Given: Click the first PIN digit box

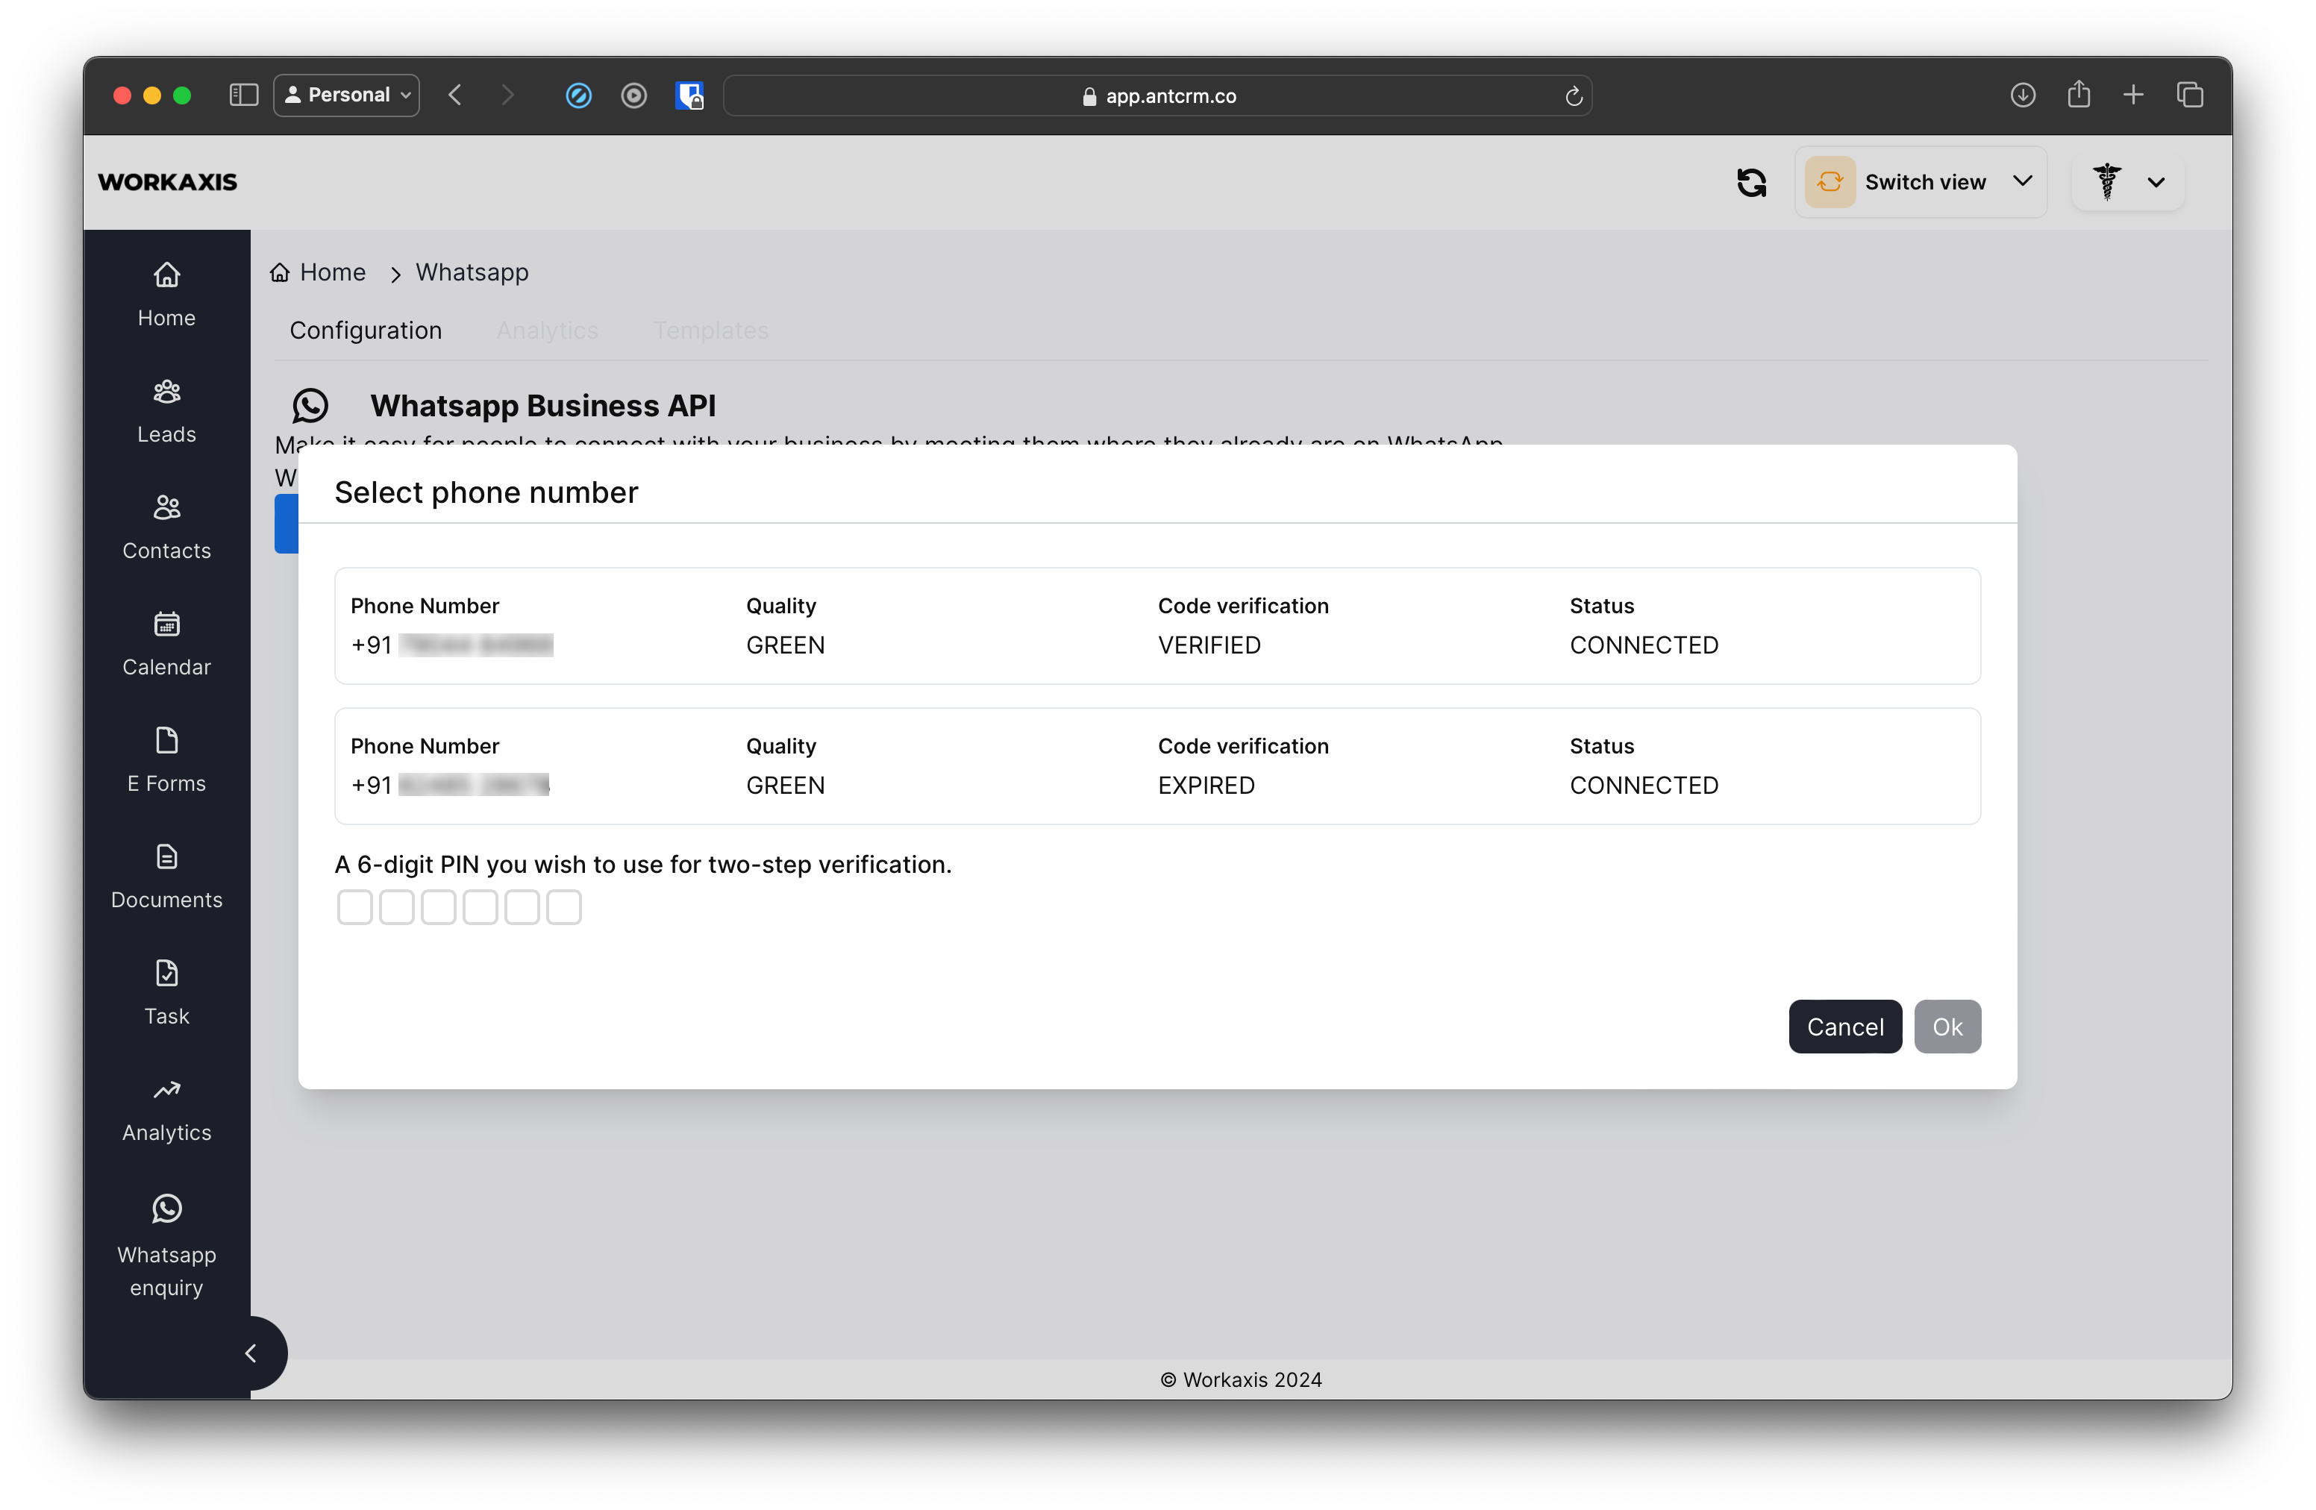Looking at the screenshot, I should click(x=354, y=906).
